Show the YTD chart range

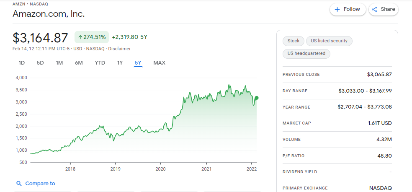[100, 63]
